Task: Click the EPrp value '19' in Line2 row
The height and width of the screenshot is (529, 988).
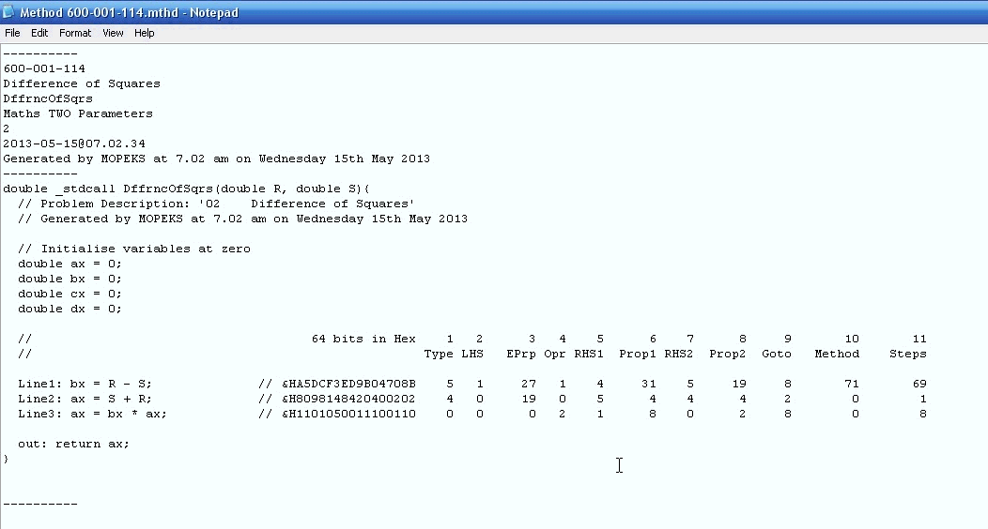Action: (x=529, y=399)
